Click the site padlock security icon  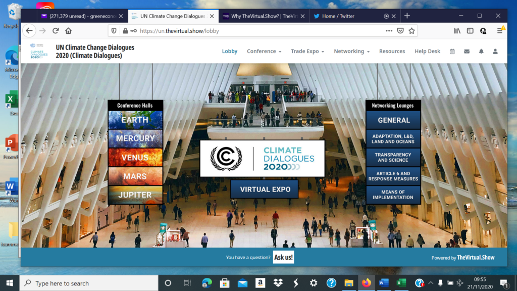click(125, 31)
